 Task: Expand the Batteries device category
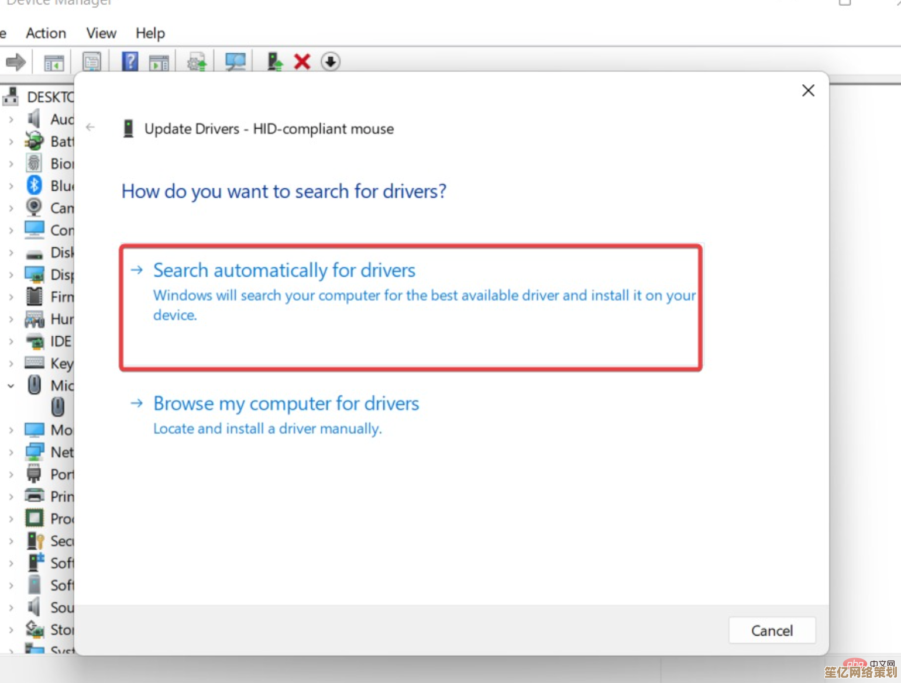tap(11, 141)
